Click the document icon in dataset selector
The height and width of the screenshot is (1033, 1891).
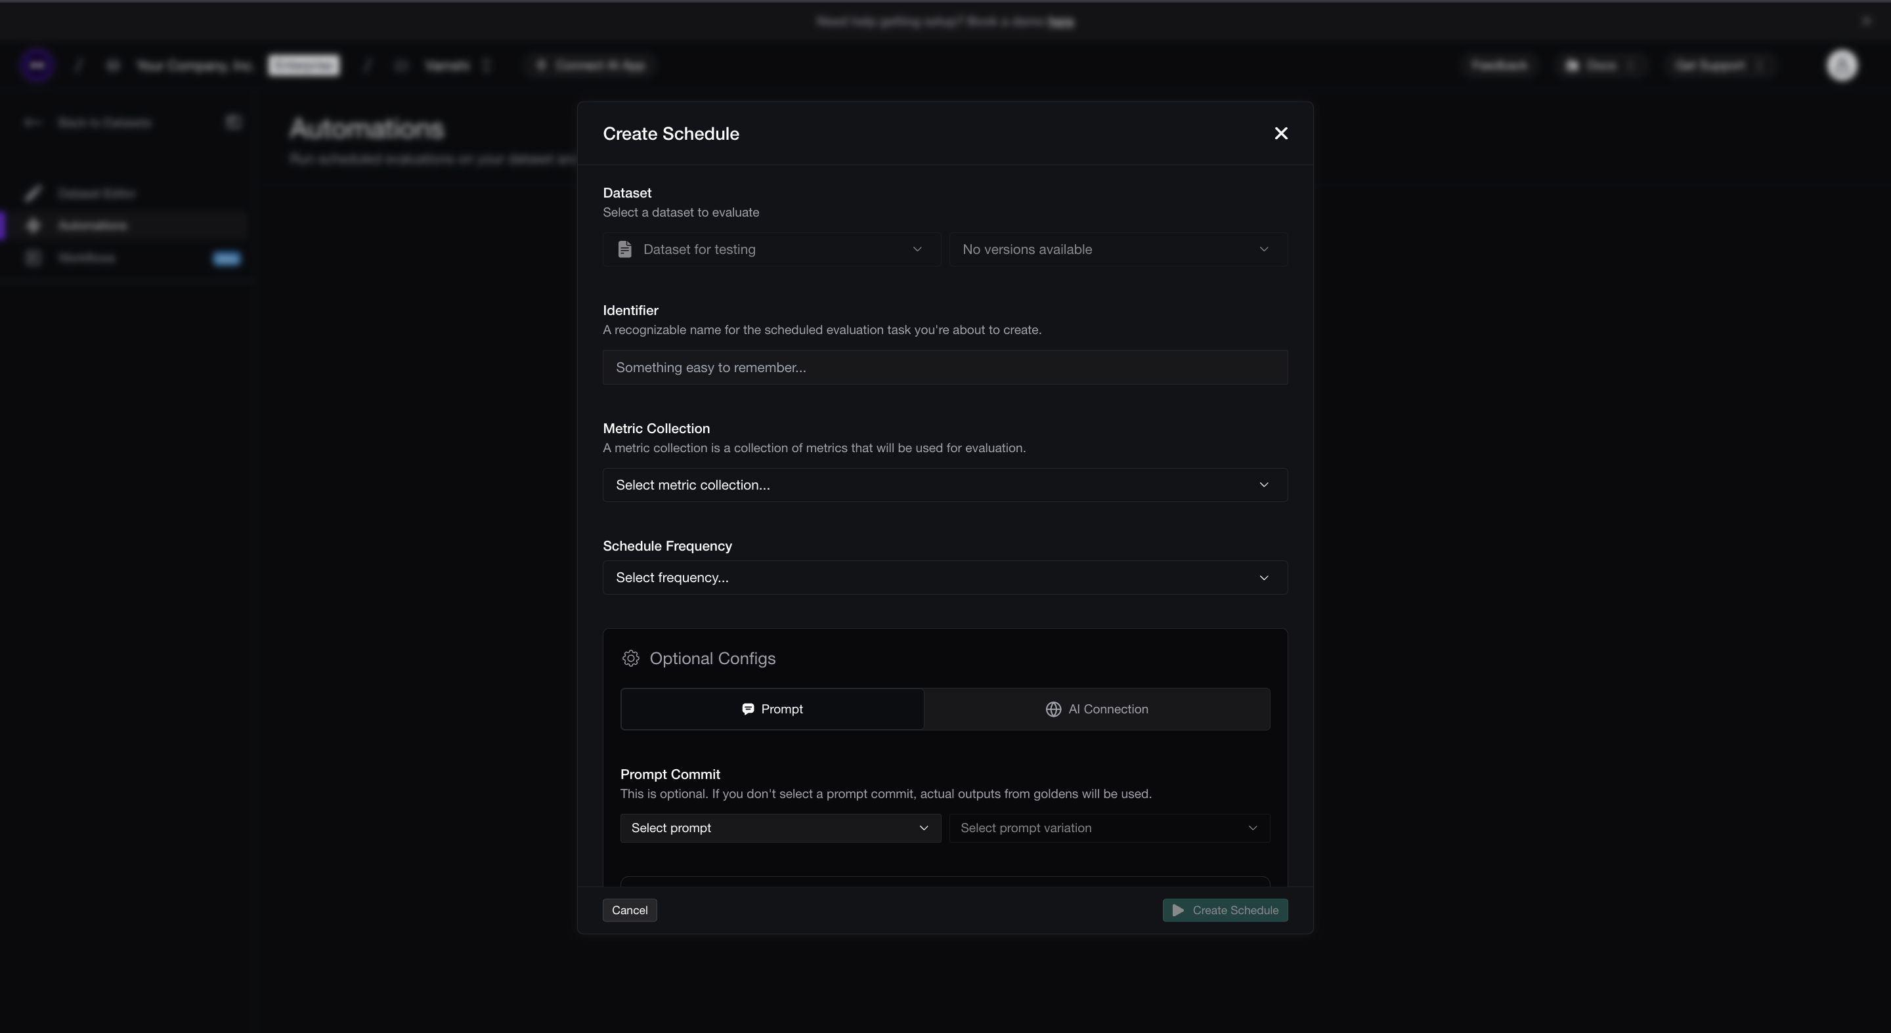coord(624,249)
